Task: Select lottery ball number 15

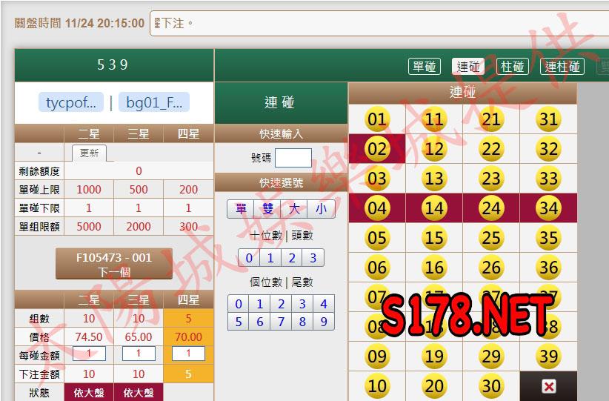Action: [x=434, y=238]
